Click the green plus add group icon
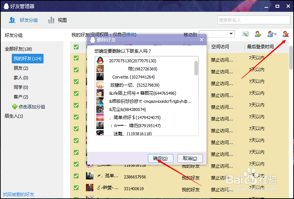Image resolution: width=294 pixels, height=199 pixels. pos(15,107)
